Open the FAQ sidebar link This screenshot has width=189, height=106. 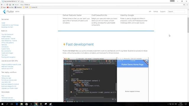pyautogui.click(x=3, y=96)
